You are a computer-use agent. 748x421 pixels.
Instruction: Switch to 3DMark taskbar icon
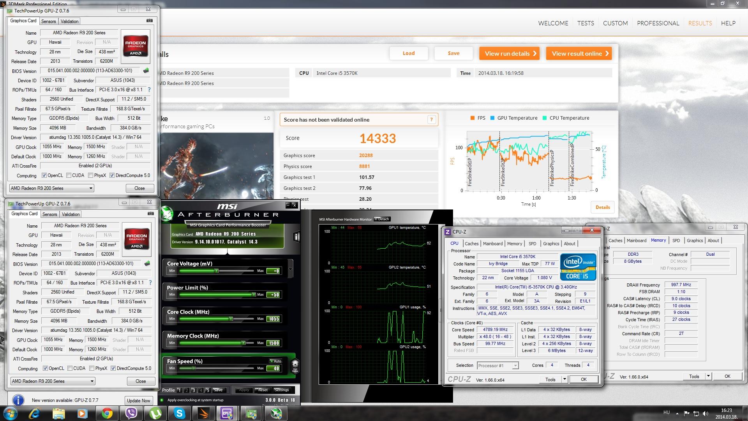pyautogui.click(x=204, y=413)
